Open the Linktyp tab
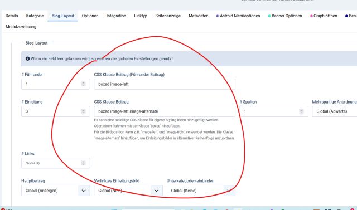The image size is (357, 210). click(x=141, y=16)
